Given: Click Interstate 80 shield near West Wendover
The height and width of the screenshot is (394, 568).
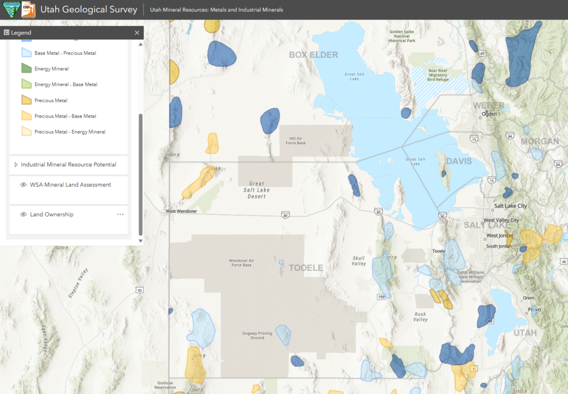Looking at the screenshot, I should (286, 214).
